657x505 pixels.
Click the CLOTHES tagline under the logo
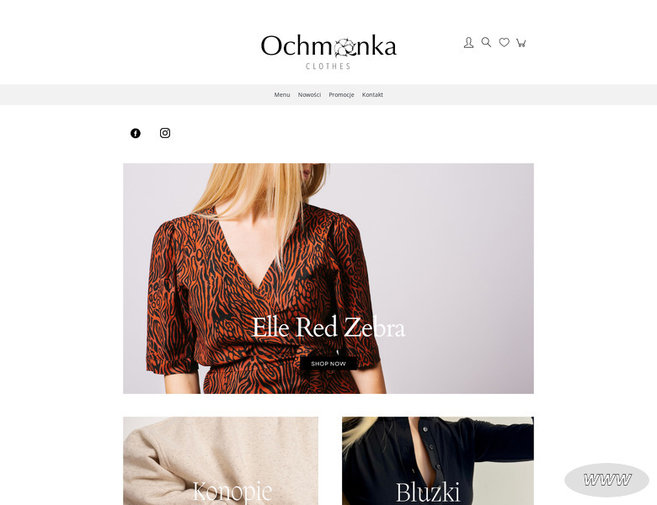tap(328, 66)
